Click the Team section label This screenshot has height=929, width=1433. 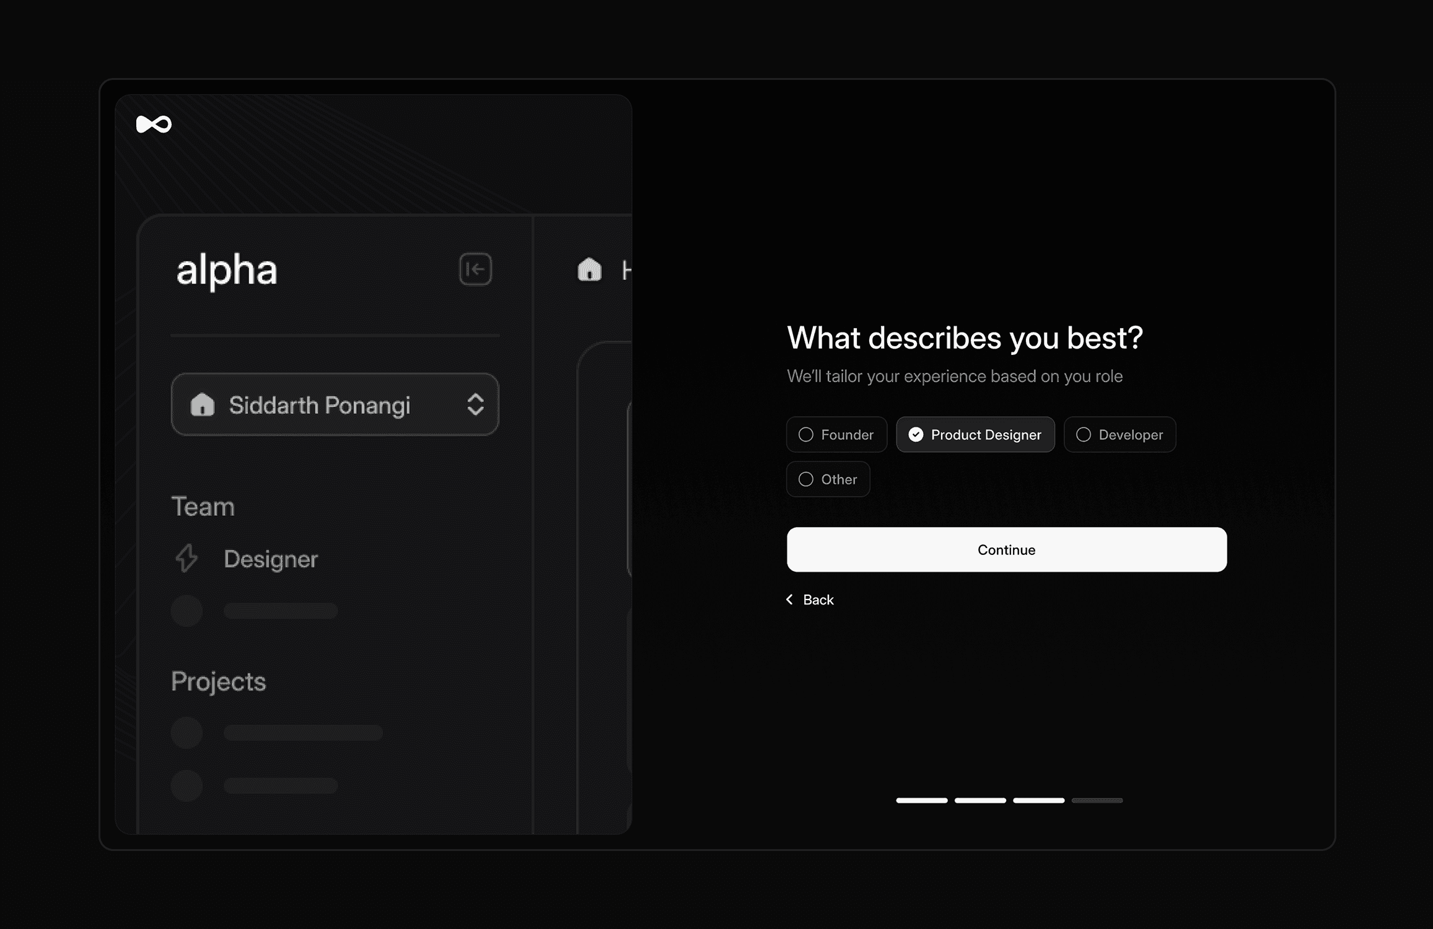coord(203,506)
